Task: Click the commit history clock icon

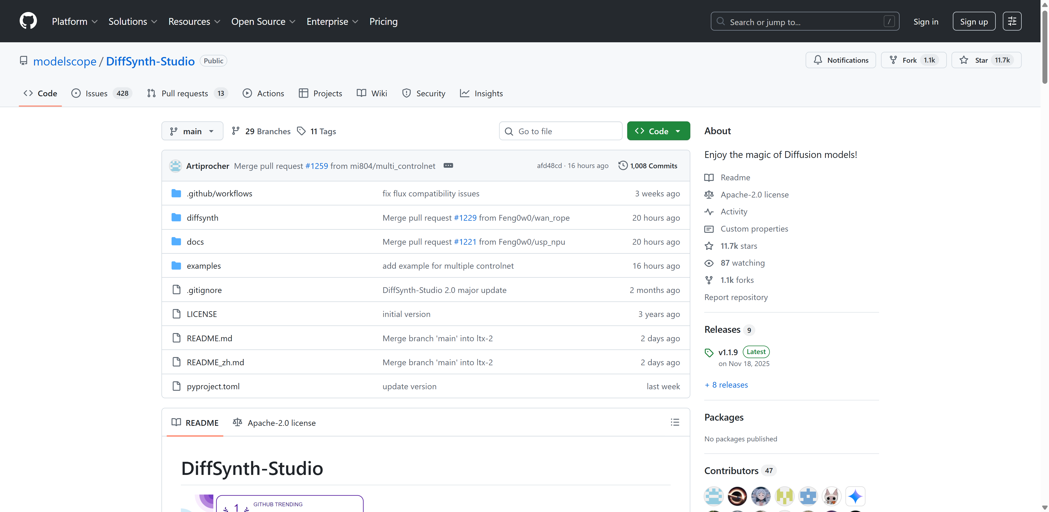Action: [623, 166]
